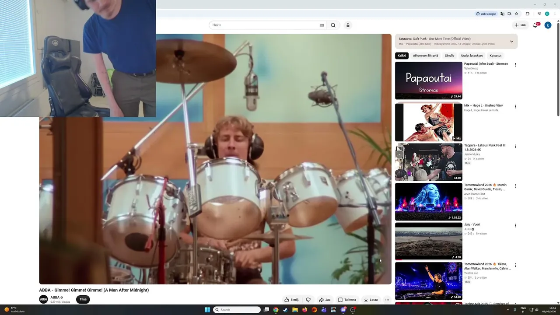The height and width of the screenshot is (315, 560).
Task: Open the Juju - Vuori thumbnail
Action: (x=429, y=241)
